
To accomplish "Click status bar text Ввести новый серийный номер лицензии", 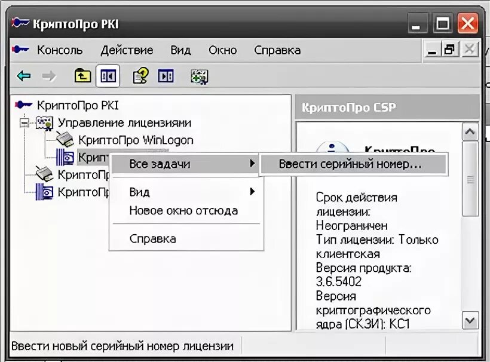I will [122, 346].
